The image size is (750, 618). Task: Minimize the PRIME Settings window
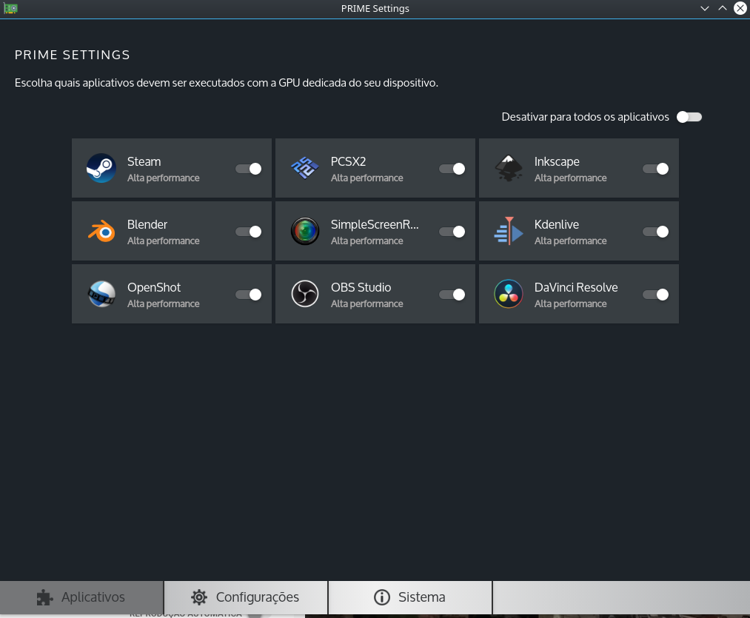[705, 9]
